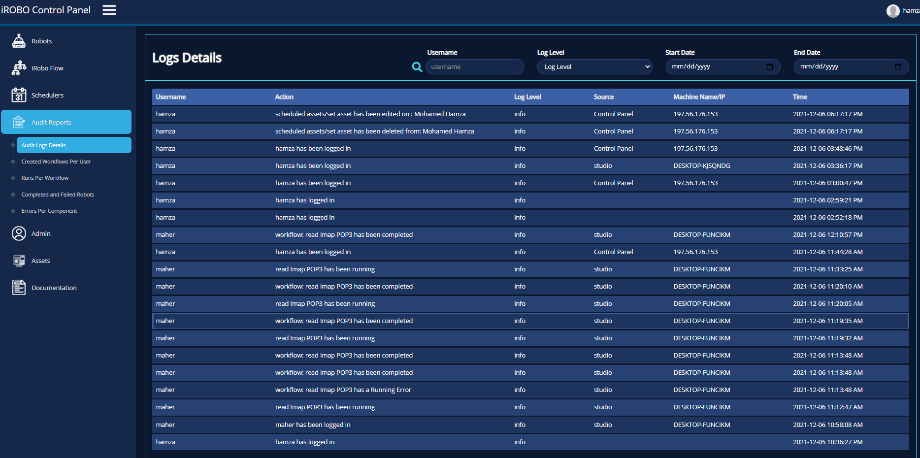Go to Runs Per Workflow report

click(x=45, y=178)
